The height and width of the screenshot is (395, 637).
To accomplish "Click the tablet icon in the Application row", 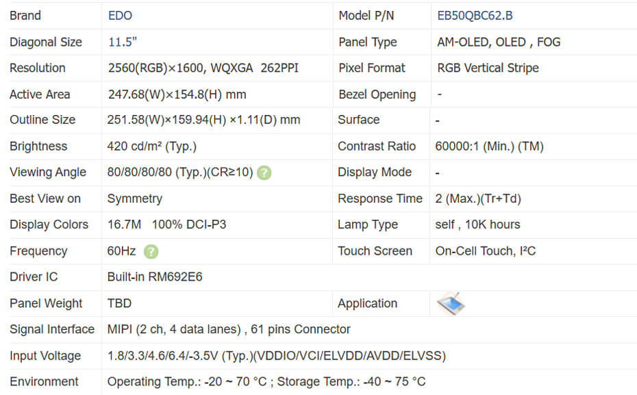I will pyautogui.click(x=451, y=303).
